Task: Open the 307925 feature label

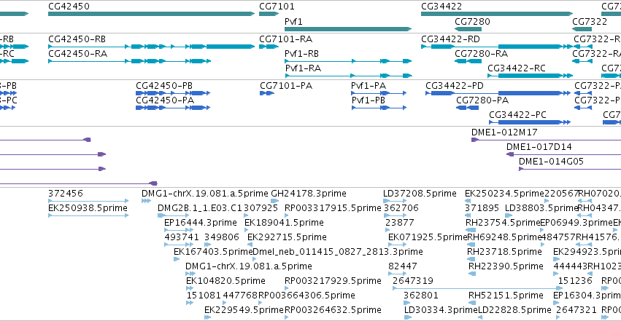Action: tap(261, 208)
